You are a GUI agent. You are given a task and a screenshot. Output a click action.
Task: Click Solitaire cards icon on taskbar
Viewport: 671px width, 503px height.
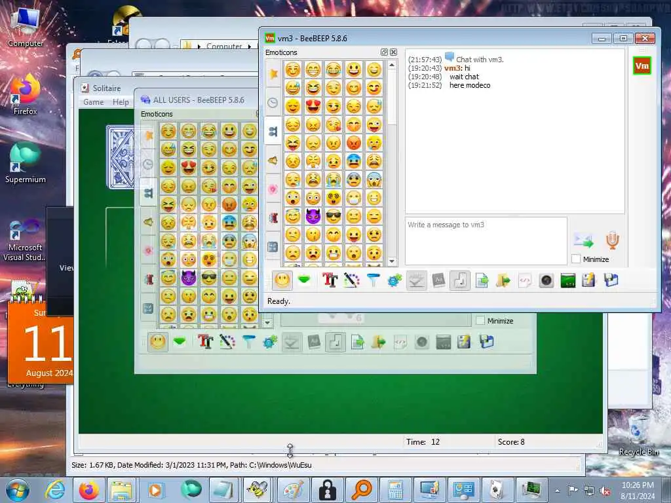497,490
